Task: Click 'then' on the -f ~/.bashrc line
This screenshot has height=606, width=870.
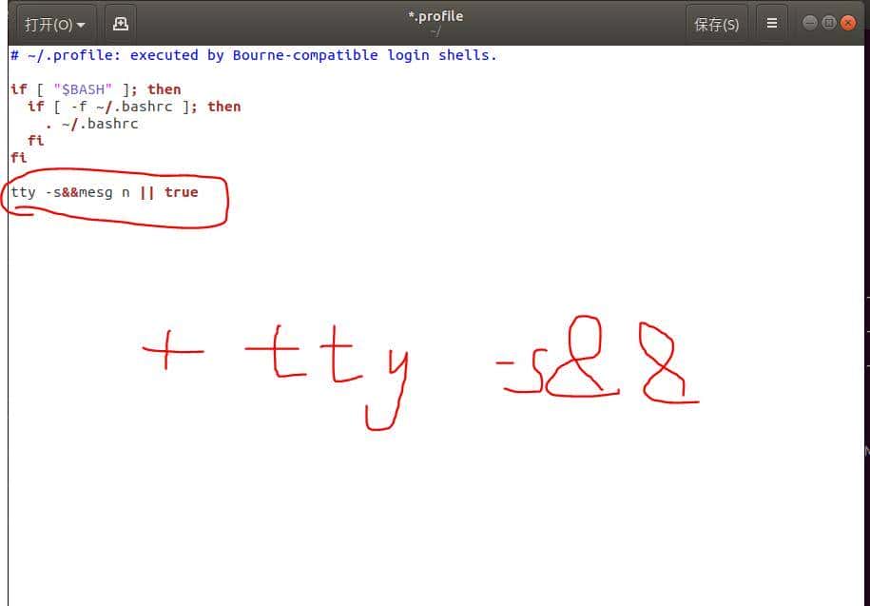Action: coord(223,107)
